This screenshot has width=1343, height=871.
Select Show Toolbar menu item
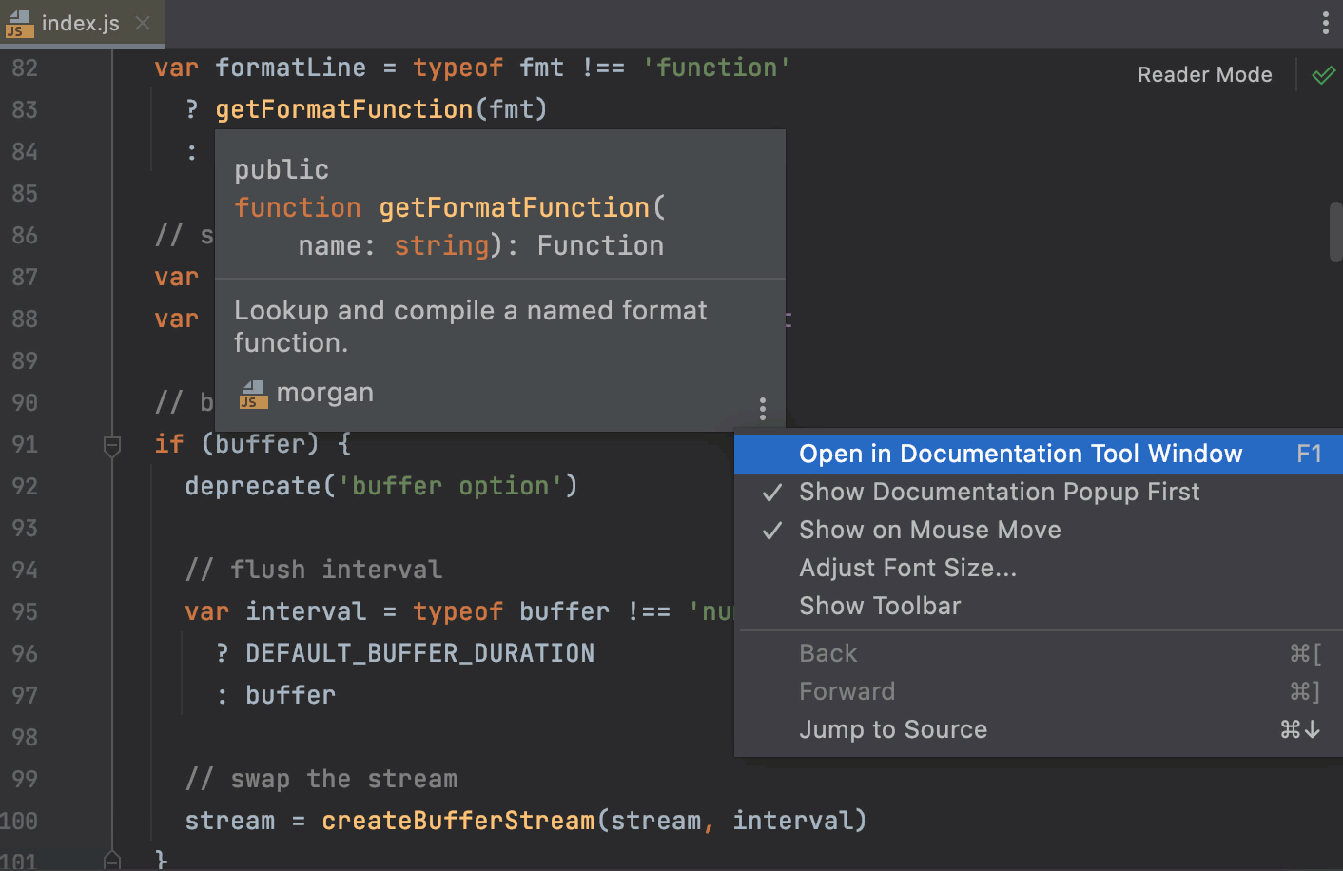[1039, 606]
